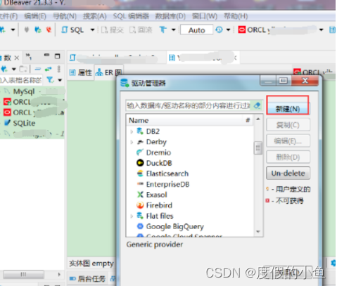
Task: Click the connect plug toolbar icon
Action: coord(27,30)
